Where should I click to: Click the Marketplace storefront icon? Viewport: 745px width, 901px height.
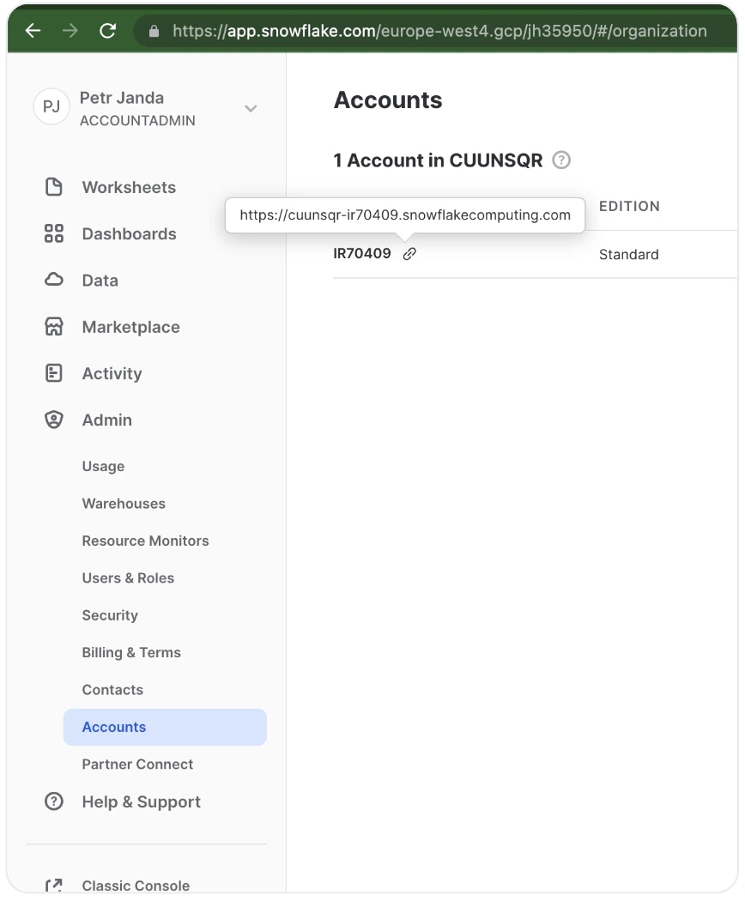(x=53, y=326)
